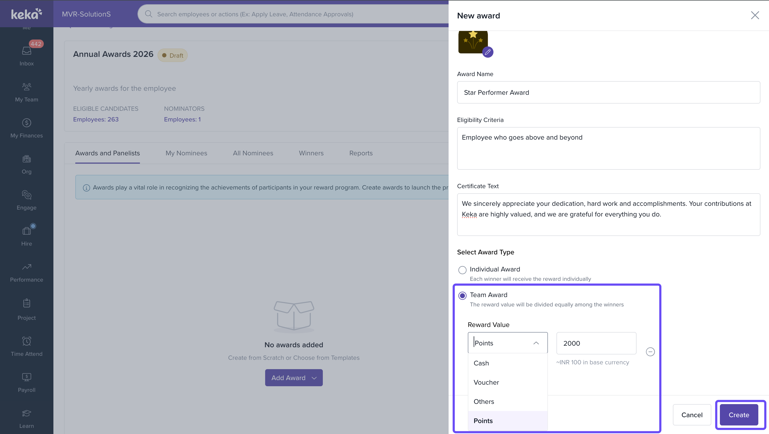Open the Inbox sidebar icon

point(27,55)
